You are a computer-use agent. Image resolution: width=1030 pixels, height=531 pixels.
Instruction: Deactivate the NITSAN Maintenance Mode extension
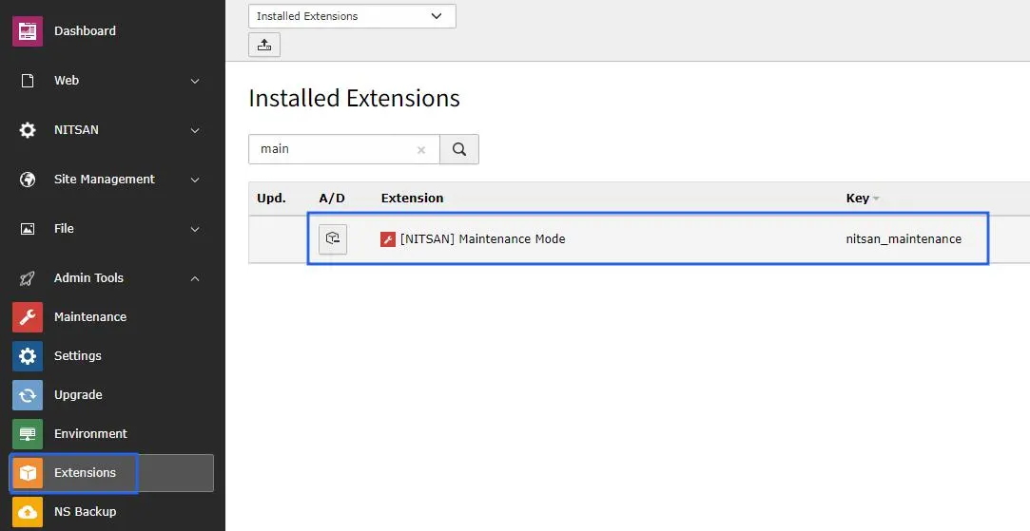pyautogui.click(x=333, y=239)
